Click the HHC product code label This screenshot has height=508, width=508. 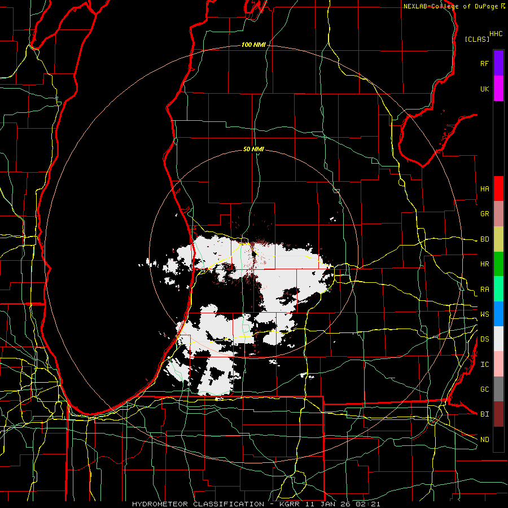496,34
